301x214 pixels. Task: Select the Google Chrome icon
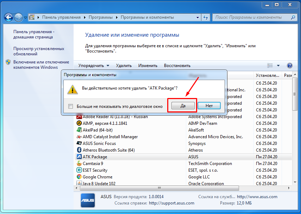[x=79, y=177]
